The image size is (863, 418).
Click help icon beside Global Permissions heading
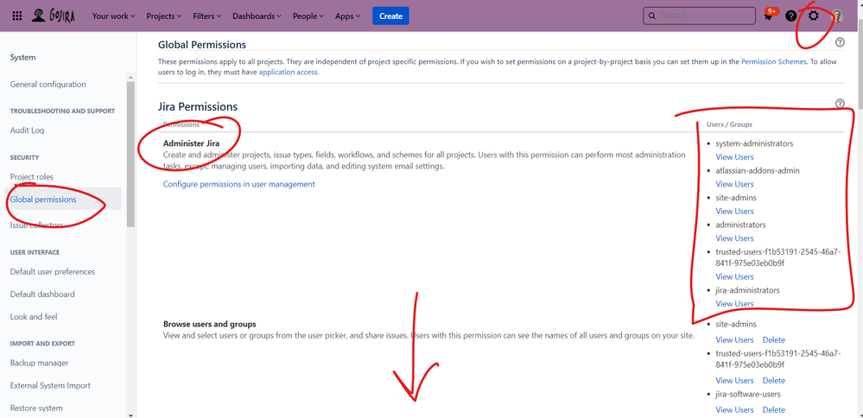pos(840,42)
